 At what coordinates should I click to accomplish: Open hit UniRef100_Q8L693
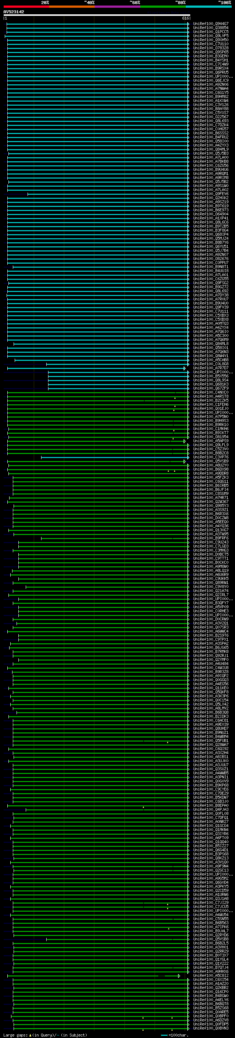[x=211, y=121]
